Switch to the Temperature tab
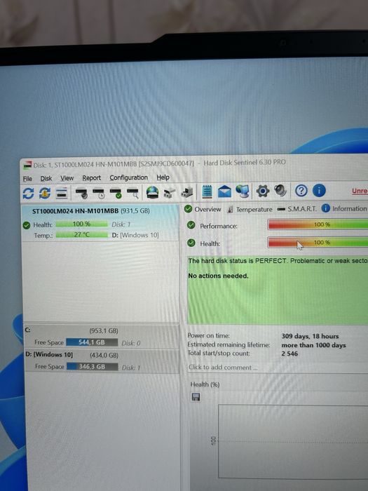 point(250,209)
